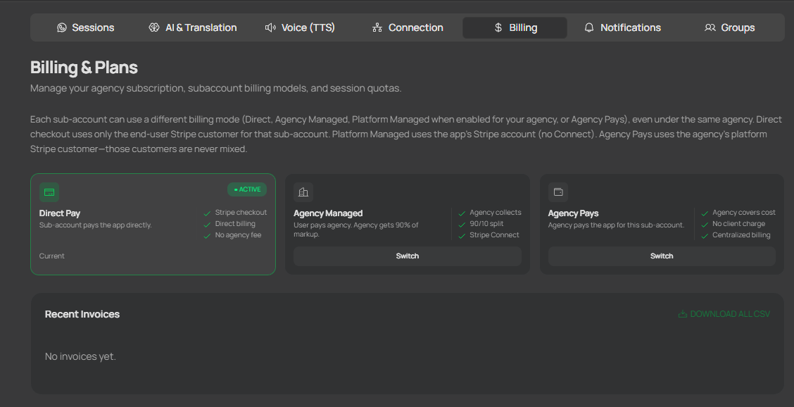Click the '90/10 split' feature label
The height and width of the screenshot is (407, 794).
(x=486, y=224)
